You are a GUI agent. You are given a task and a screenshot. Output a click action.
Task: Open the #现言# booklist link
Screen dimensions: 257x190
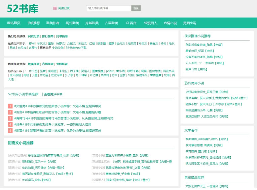pos(58,131)
